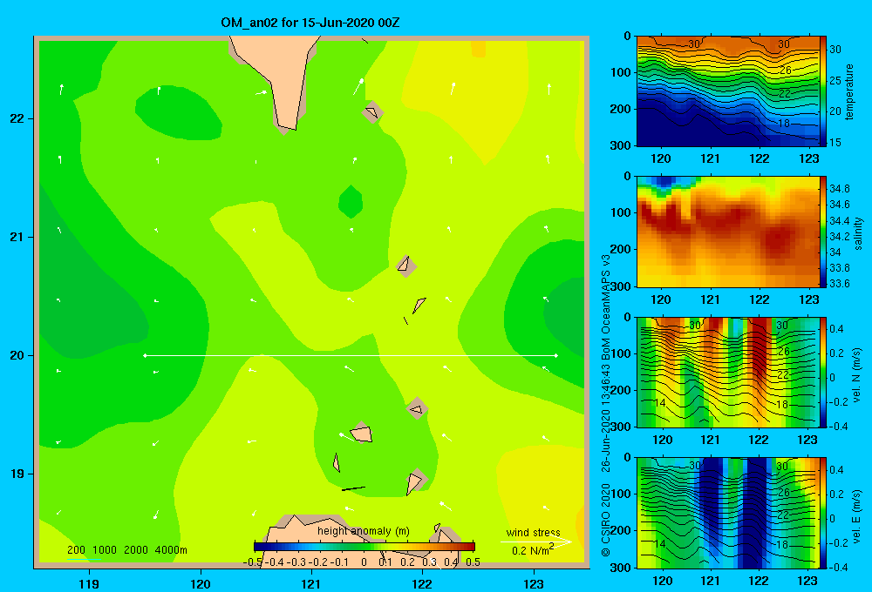
Task: Click the CSIRO BoM OceanMAPS copyright text
Action: pyautogui.click(x=606, y=406)
